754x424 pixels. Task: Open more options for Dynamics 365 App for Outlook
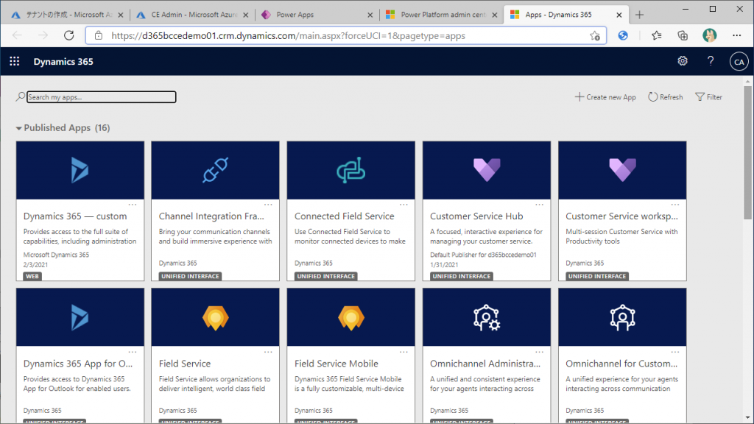[x=133, y=353]
